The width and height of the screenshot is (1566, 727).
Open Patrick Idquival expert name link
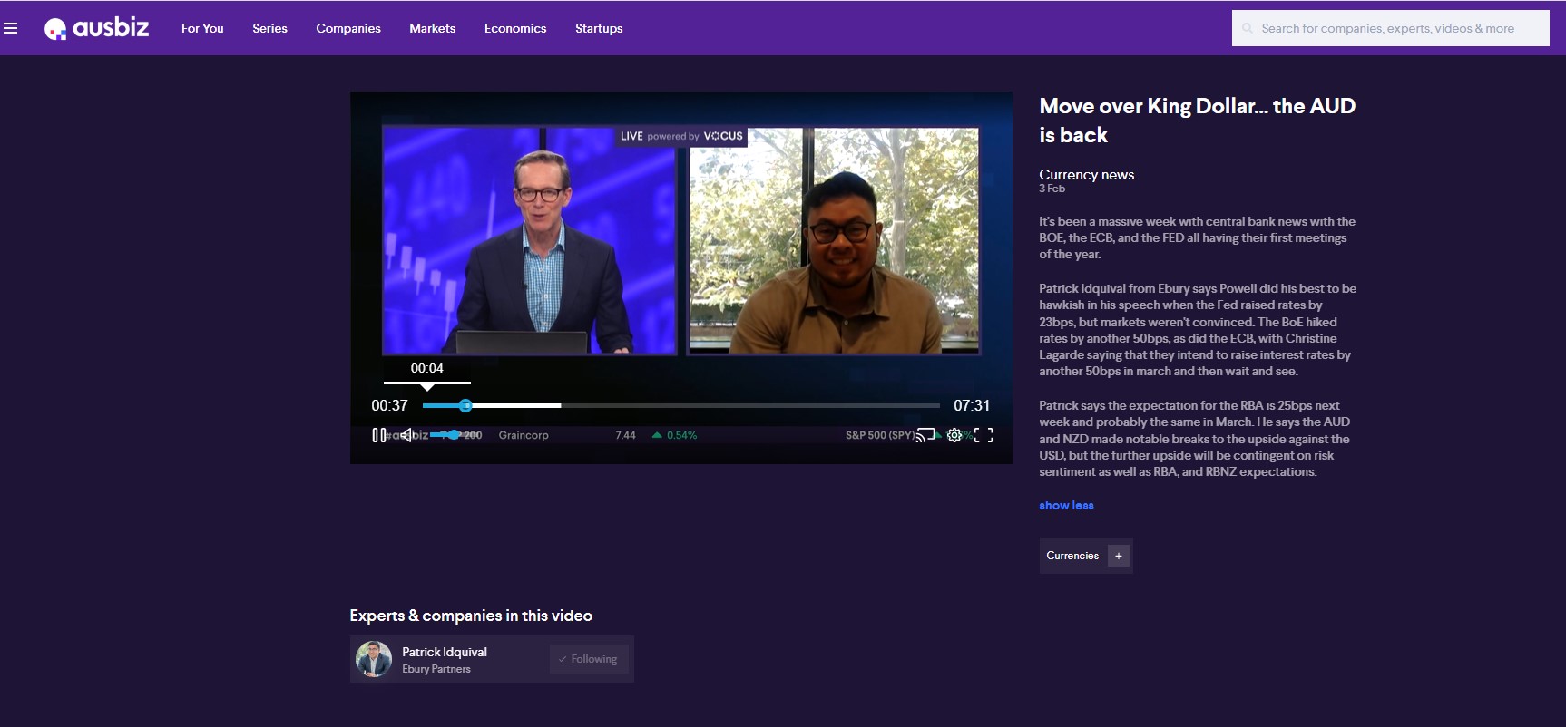coord(445,652)
